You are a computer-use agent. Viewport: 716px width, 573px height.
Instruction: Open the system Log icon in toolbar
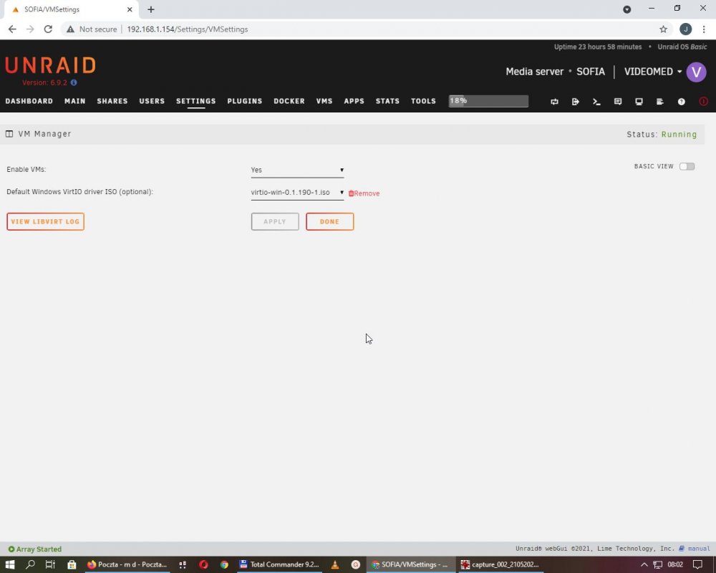[660, 102]
